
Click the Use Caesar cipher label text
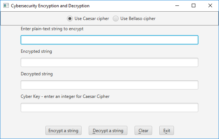coord(92,19)
